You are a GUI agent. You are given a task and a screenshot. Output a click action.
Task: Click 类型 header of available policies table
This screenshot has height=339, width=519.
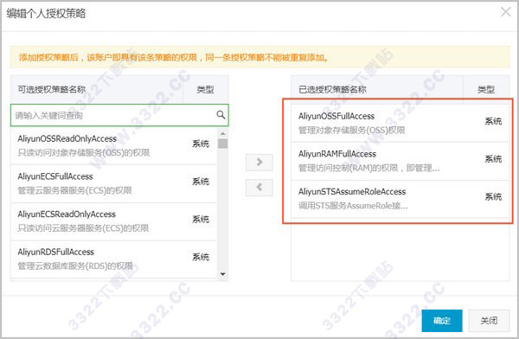coord(205,89)
